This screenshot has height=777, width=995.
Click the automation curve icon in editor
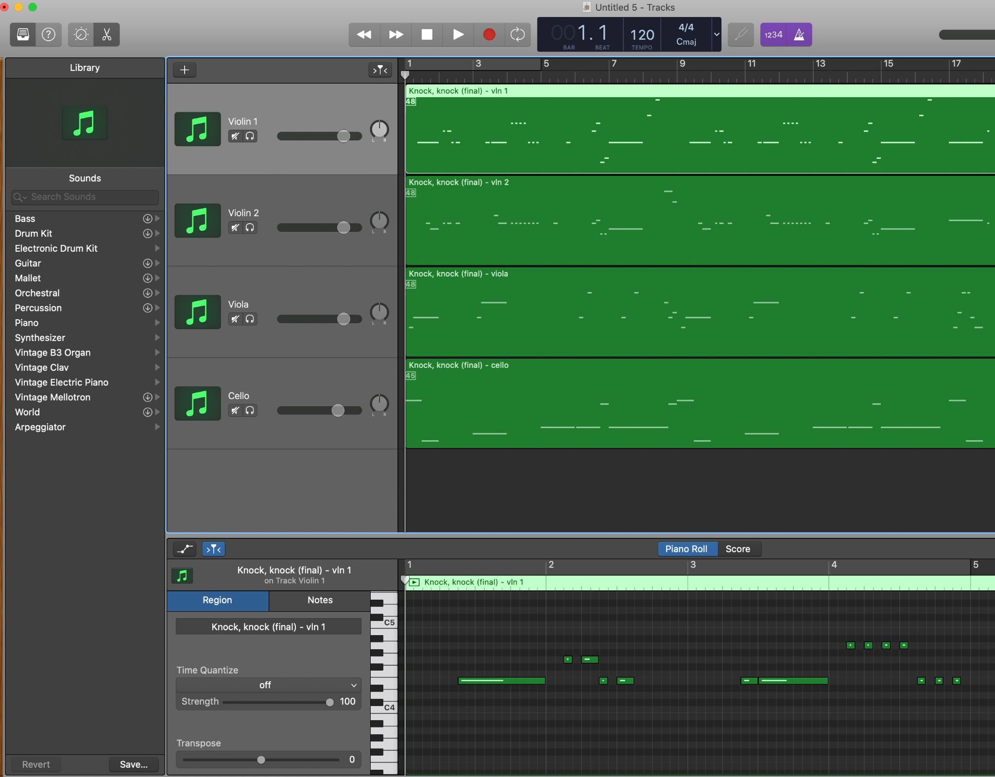tap(185, 549)
